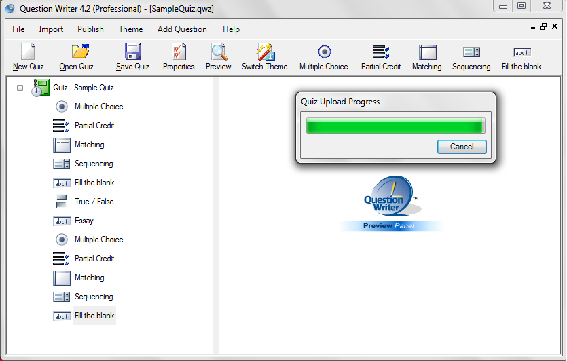
Task: Select the first Sequencing question label
Action: pos(94,164)
